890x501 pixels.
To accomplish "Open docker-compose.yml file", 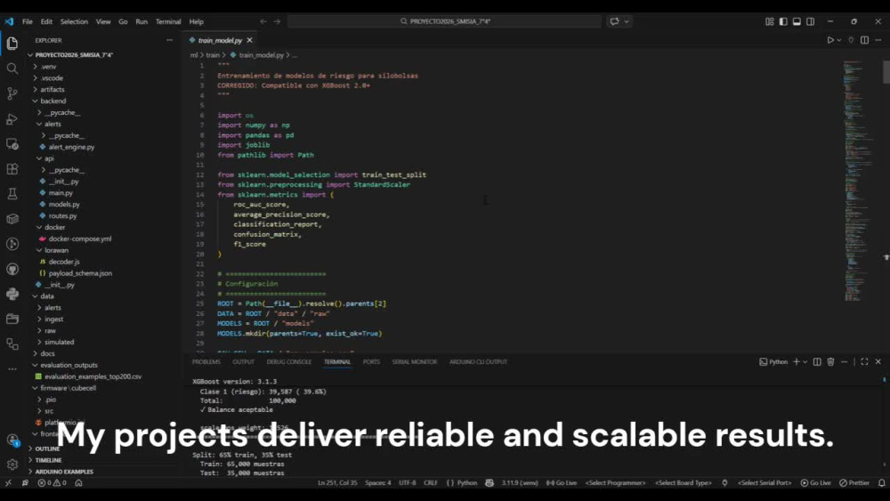I will pos(79,238).
